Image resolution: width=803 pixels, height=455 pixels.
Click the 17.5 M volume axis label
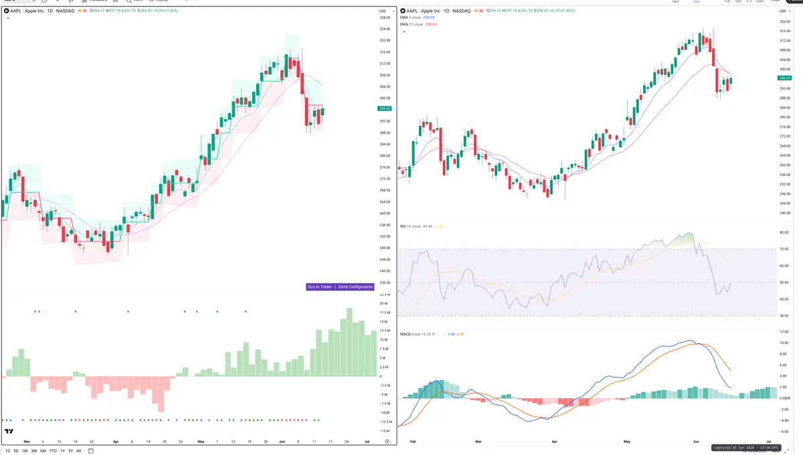tap(385, 313)
